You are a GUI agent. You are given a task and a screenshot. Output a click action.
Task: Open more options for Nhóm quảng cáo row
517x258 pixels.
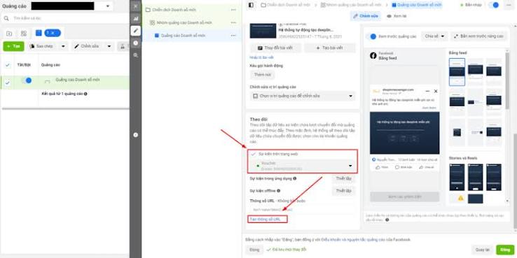coord(233,22)
